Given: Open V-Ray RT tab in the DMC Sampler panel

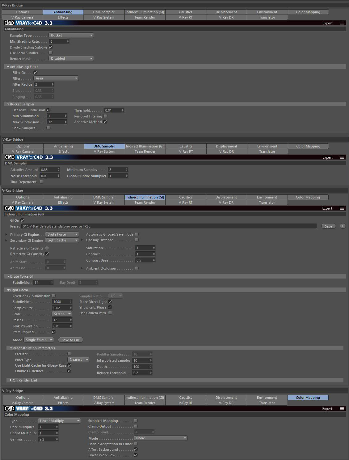Looking at the screenshot, I should point(186,151).
